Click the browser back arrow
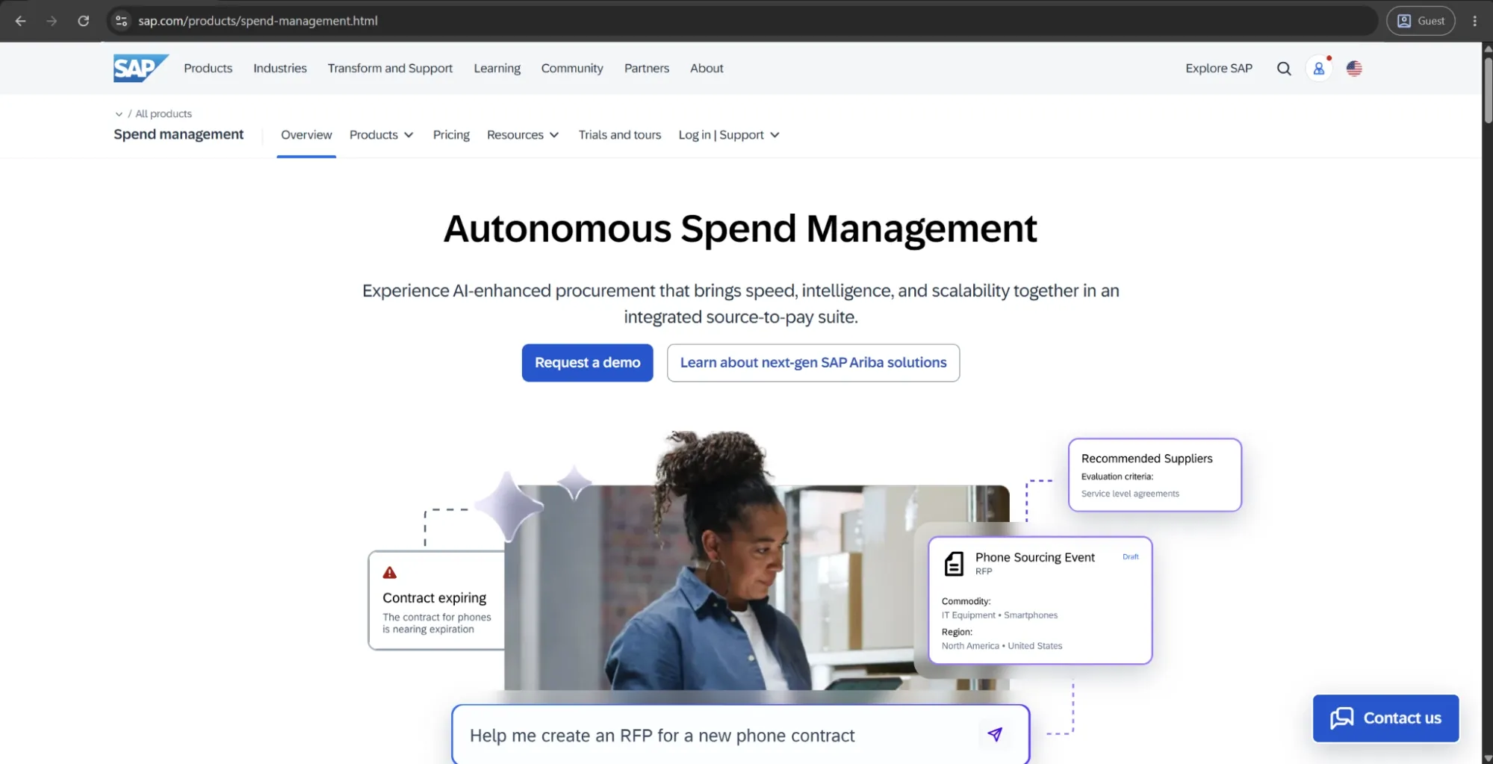Viewport: 1493px width, 764px height. pyautogui.click(x=21, y=21)
